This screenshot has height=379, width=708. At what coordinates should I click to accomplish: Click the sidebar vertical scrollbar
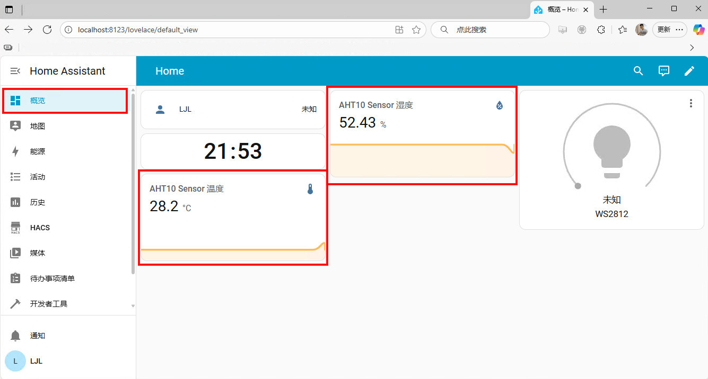(133, 184)
